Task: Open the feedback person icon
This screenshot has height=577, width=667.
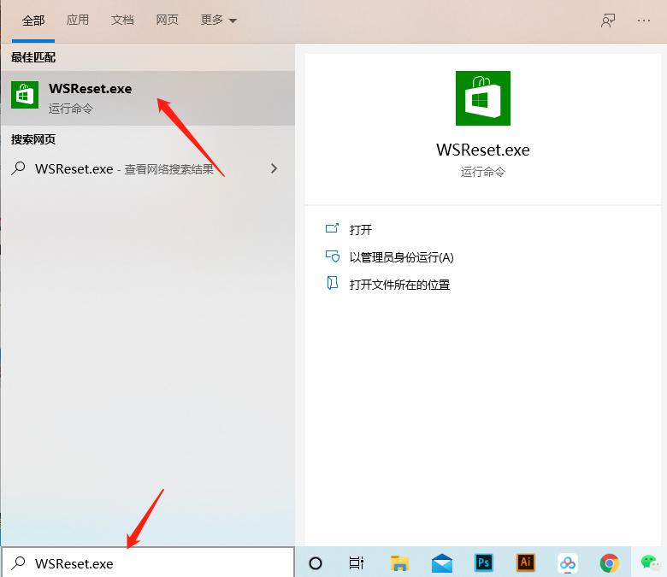Action: click(608, 21)
